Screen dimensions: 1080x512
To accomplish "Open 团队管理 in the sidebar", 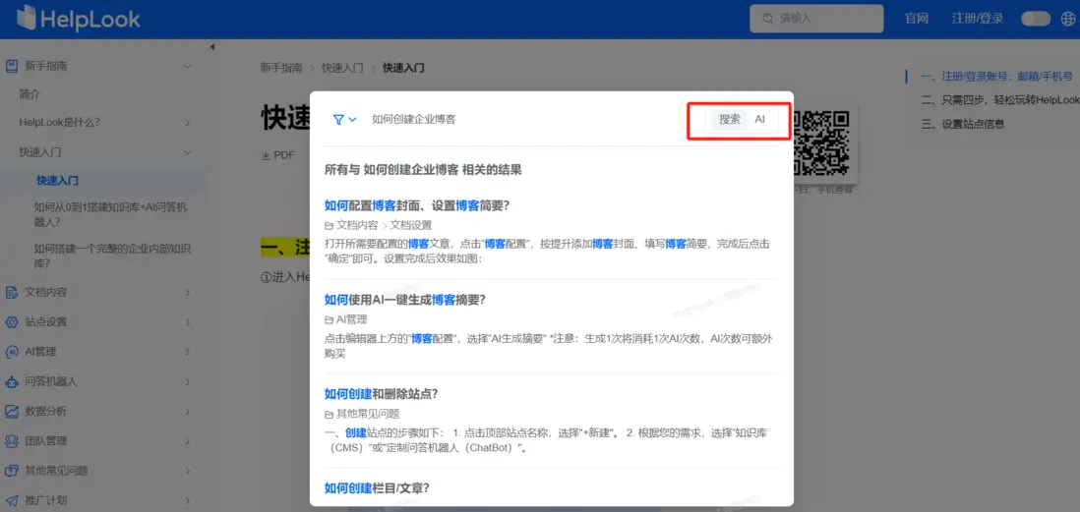I will click(x=46, y=441).
